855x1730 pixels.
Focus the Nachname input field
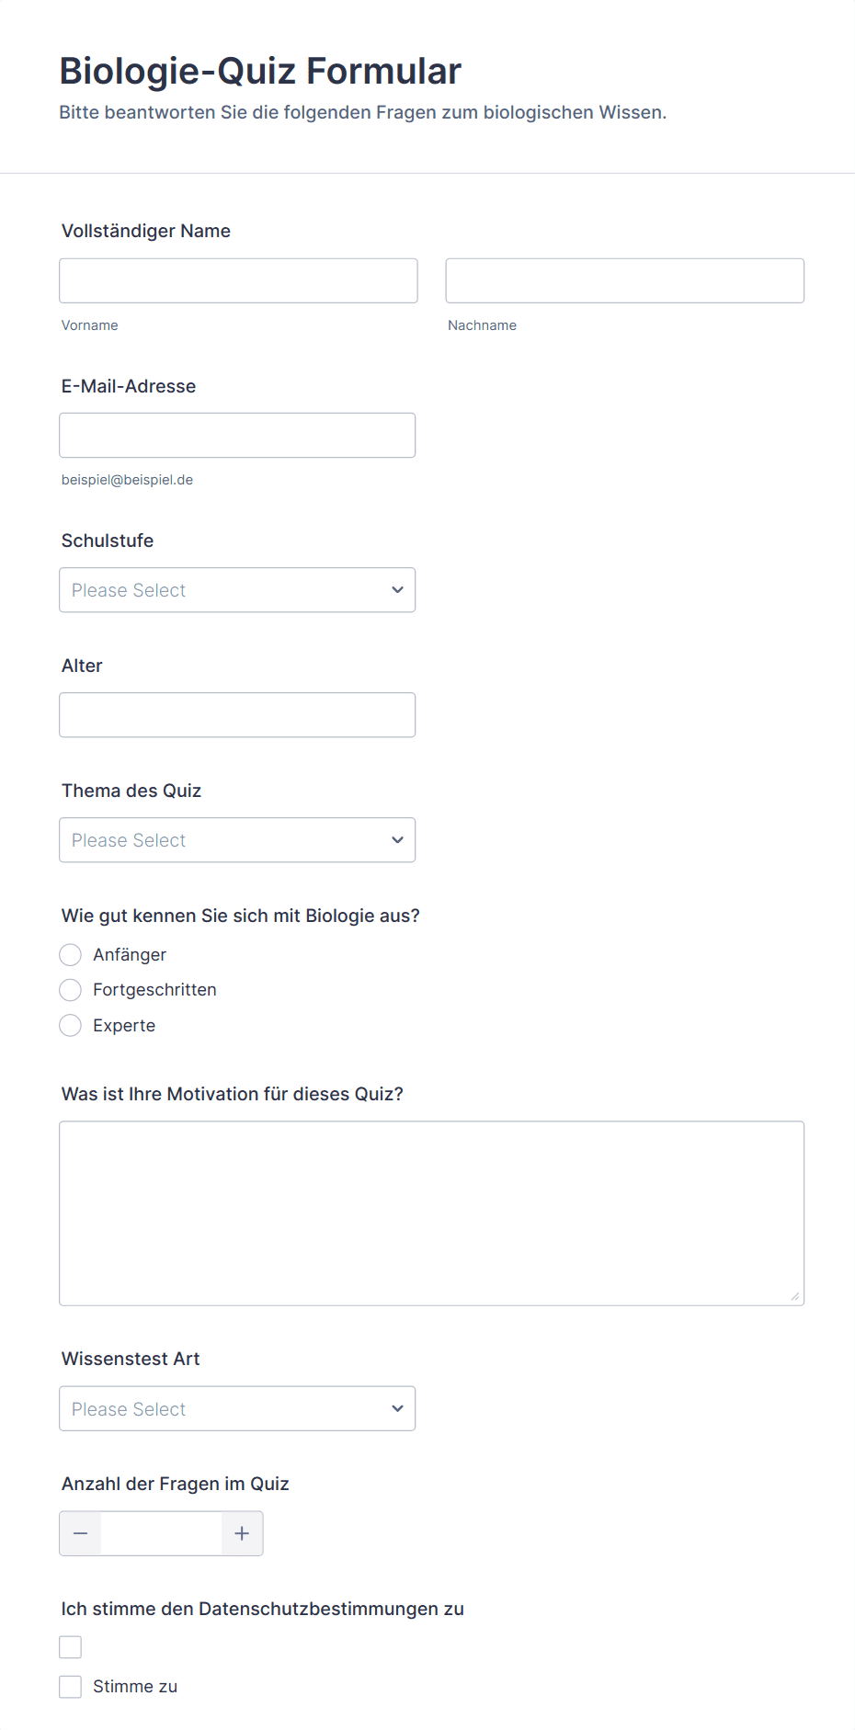[x=624, y=280]
